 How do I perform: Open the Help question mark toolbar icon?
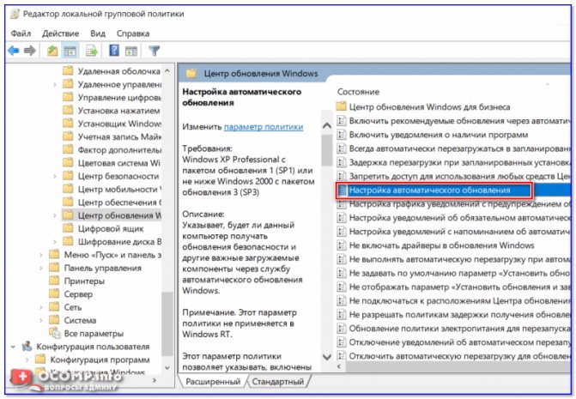[114, 51]
